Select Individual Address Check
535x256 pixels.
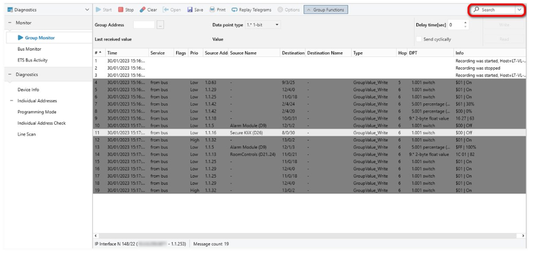tap(42, 123)
